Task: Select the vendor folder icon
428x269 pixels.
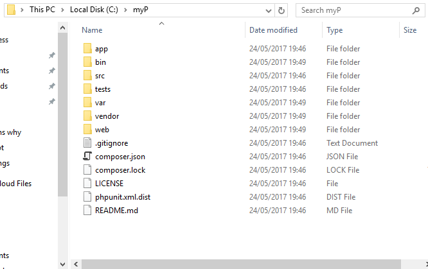Action: tap(87, 116)
